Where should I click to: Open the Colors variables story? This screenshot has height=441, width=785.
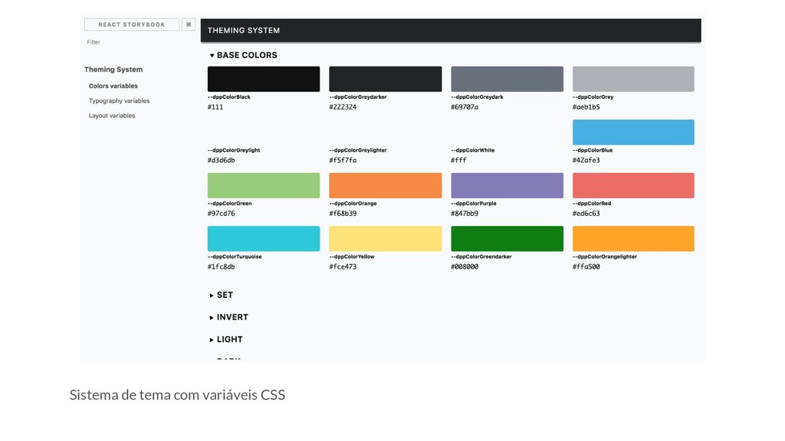113,86
